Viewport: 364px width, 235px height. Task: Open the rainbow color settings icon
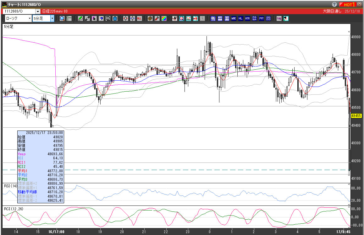[x=164, y=19]
